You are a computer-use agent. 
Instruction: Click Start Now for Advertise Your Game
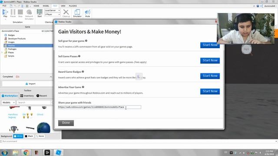[210, 91]
